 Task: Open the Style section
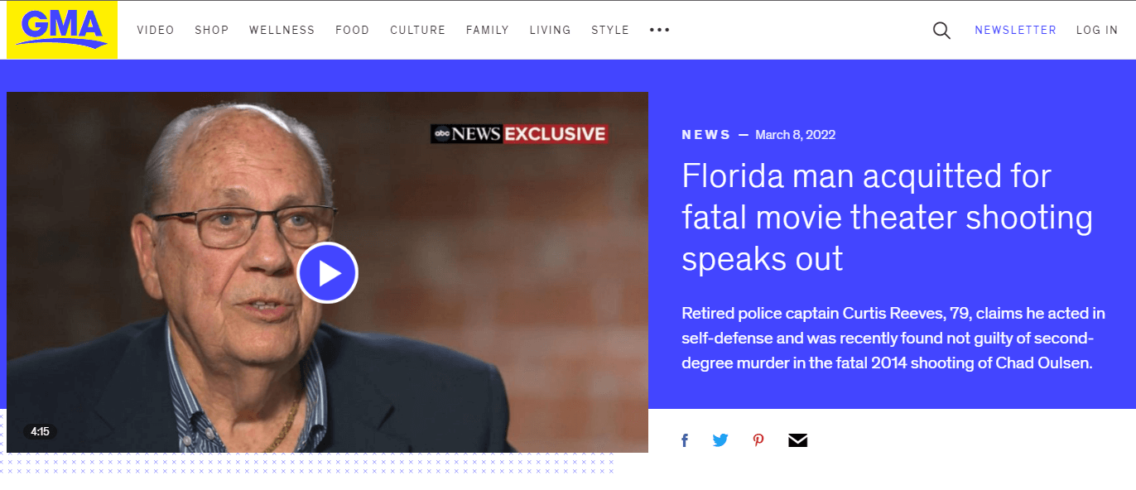pos(610,30)
